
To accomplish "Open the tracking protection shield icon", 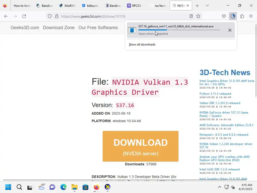I will [50, 16].
